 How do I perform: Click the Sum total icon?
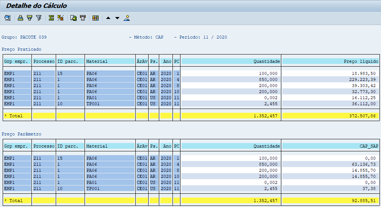coord(51,18)
